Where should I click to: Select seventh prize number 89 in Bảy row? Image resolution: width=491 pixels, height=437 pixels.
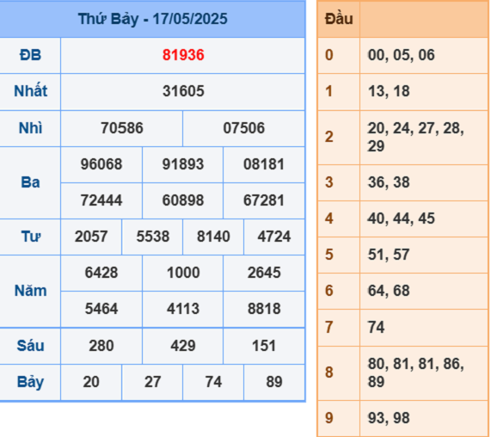coord(274,382)
